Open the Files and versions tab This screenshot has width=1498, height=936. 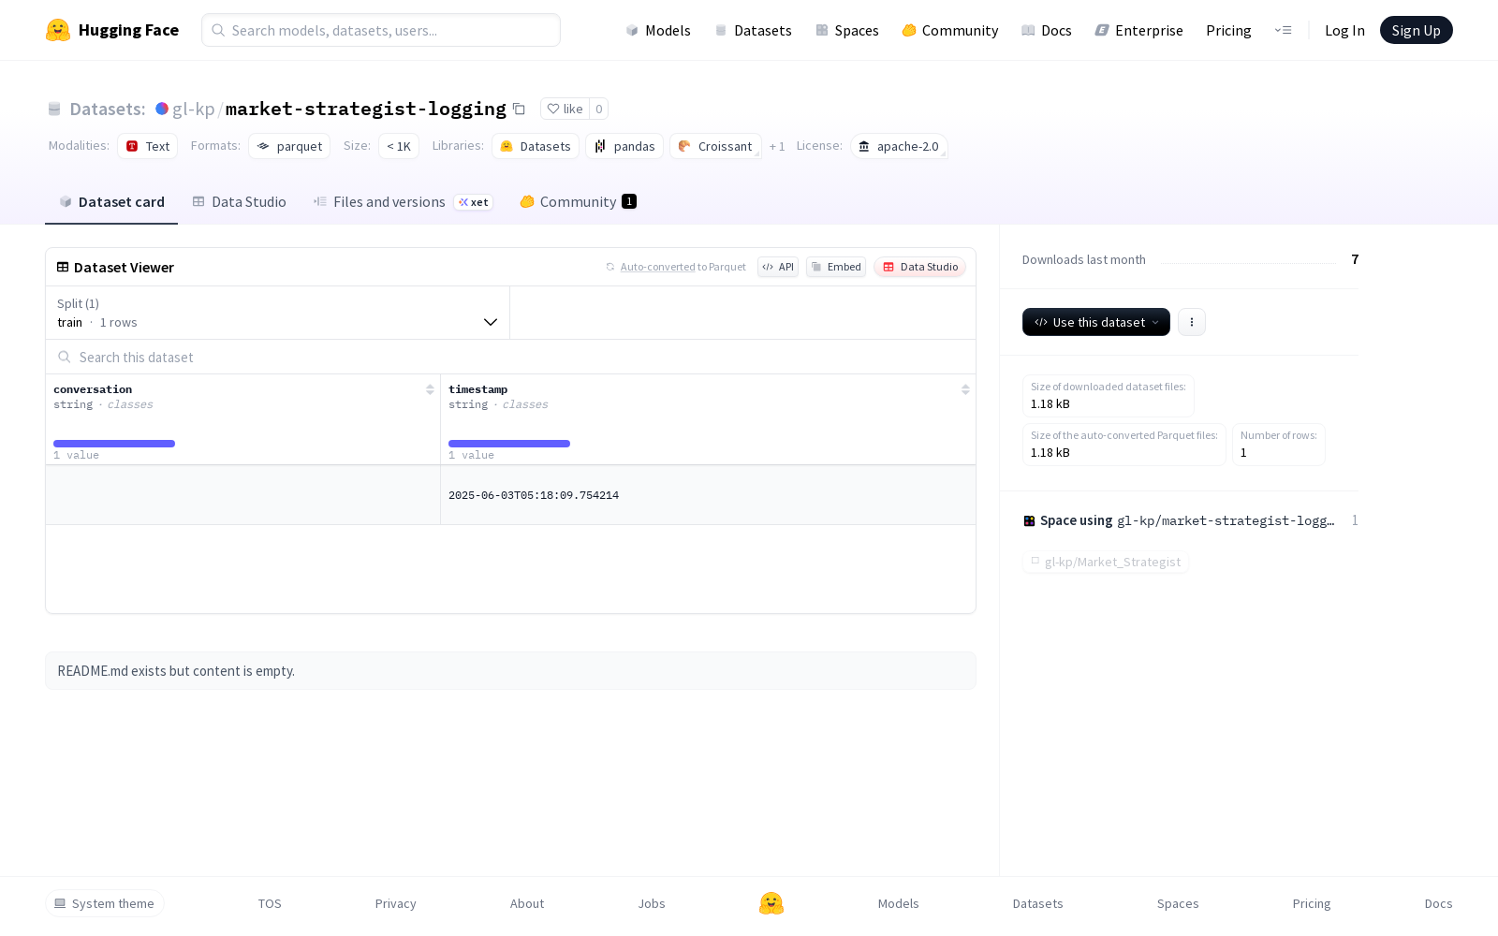click(403, 202)
